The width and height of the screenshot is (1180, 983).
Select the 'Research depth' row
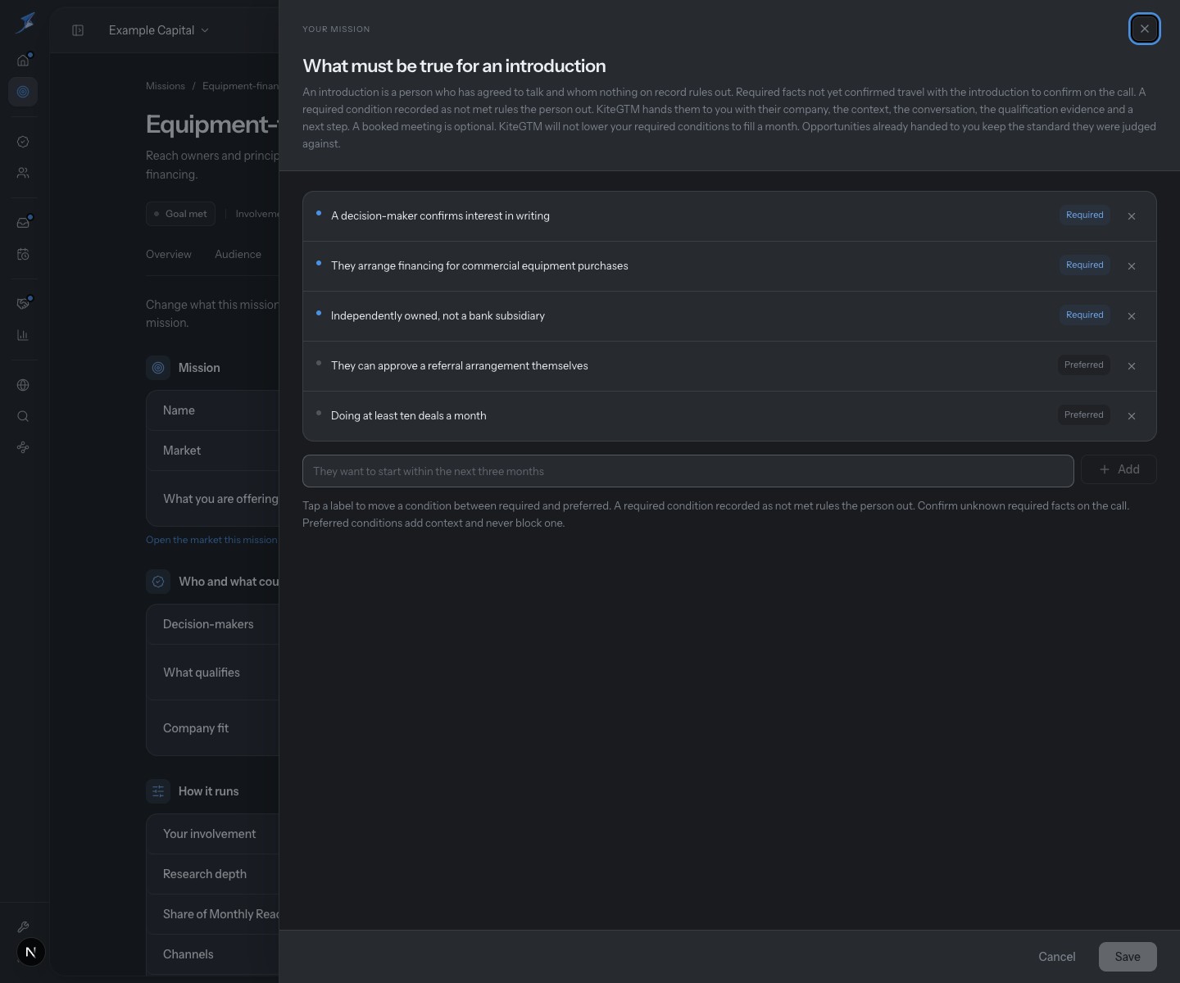(213, 874)
